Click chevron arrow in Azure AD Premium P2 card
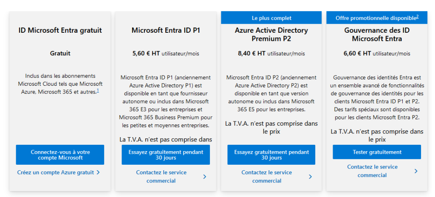The height and width of the screenshot is (197, 435). coord(310,177)
